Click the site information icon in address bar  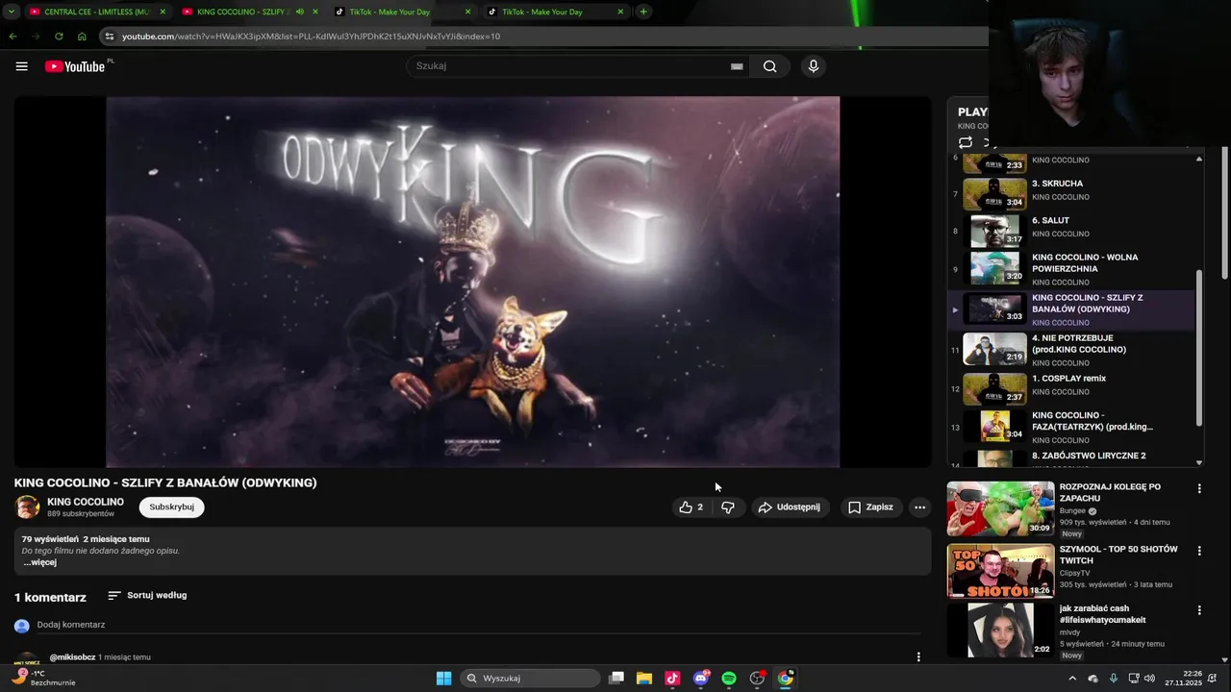pos(111,37)
